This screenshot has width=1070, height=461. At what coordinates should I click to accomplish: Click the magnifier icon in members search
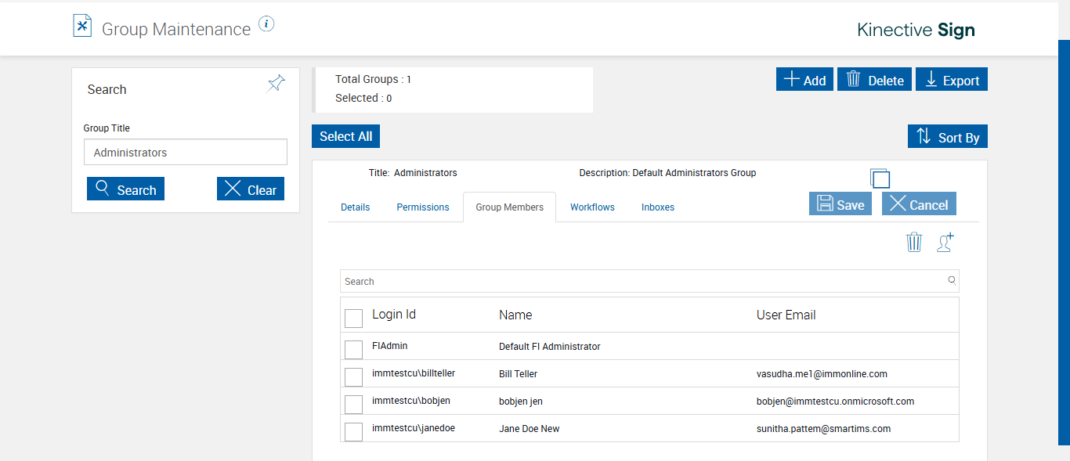click(952, 280)
